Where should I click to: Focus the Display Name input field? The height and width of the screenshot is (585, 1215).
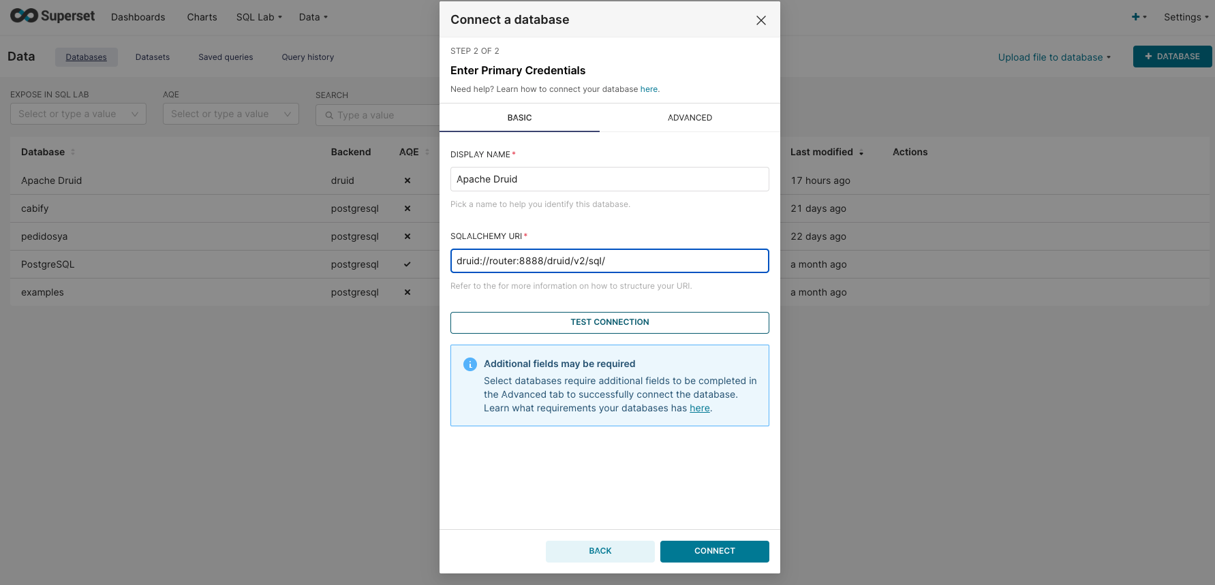pyautogui.click(x=610, y=179)
